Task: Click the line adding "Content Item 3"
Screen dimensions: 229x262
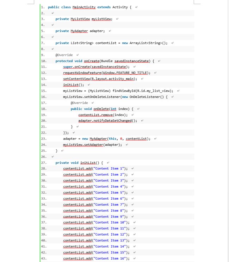Action: click(95, 181)
